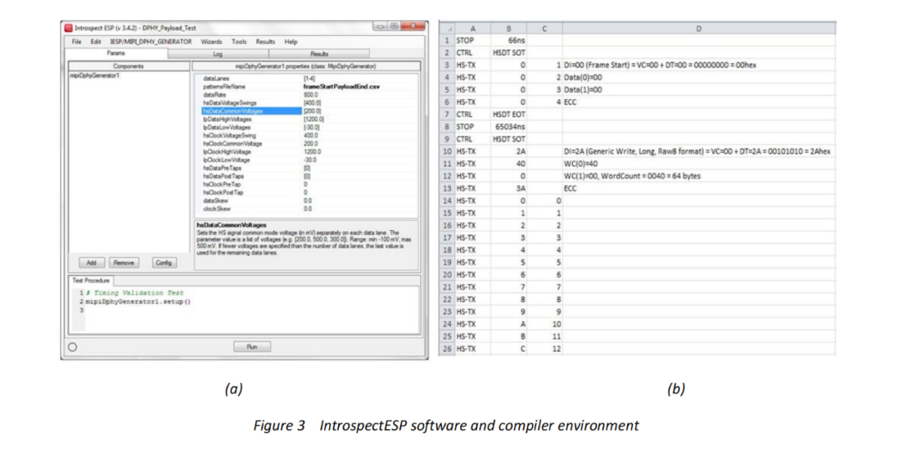Click the 3A cell in column B

click(509, 188)
